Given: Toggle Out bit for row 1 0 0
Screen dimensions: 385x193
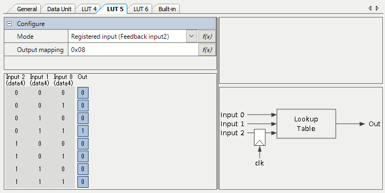Looking at the screenshot, I should point(83,144).
